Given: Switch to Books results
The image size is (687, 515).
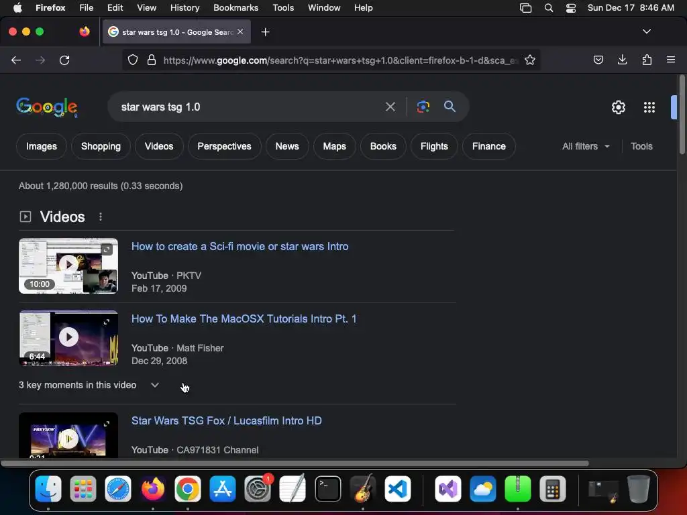Looking at the screenshot, I should pos(383,146).
